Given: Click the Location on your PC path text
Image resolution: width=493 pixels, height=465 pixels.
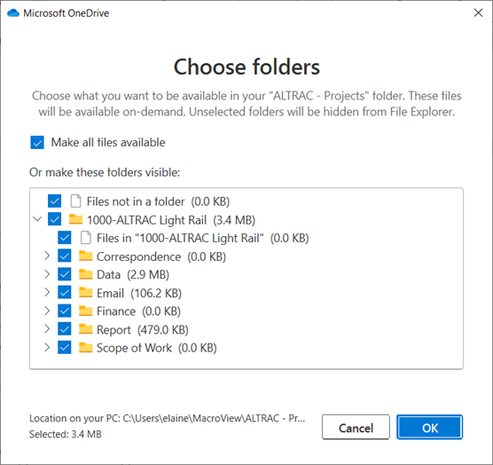Looking at the screenshot, I should click(168, 418).
